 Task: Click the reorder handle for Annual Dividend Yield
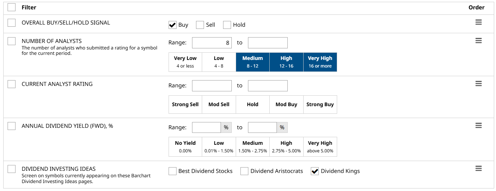click(x=478, y=126)
